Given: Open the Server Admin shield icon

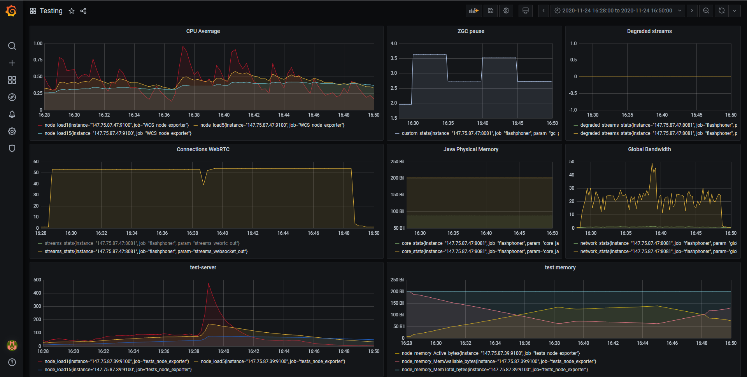Looking at the screenshot, I should pyautogui.click(x=12, y=148).
